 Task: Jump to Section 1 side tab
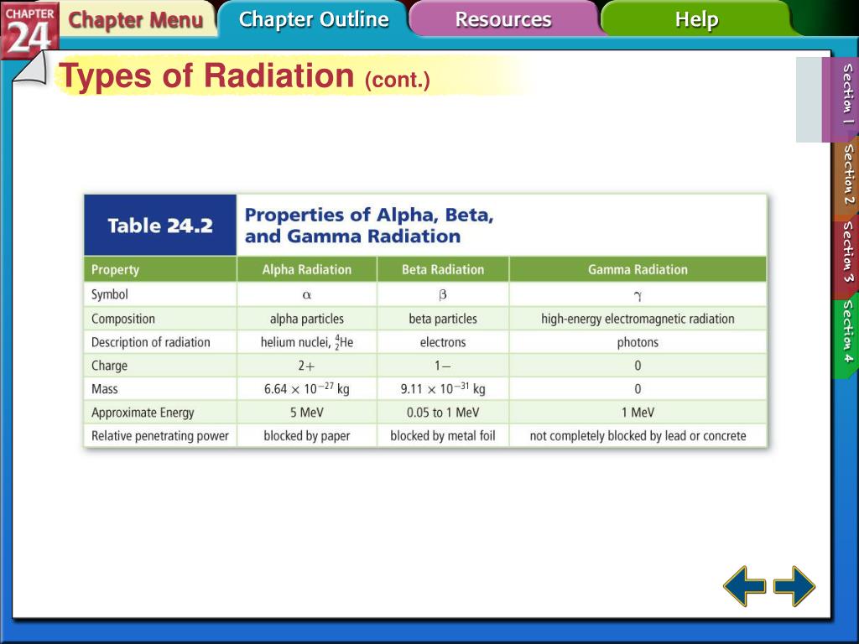click(846, 94)
